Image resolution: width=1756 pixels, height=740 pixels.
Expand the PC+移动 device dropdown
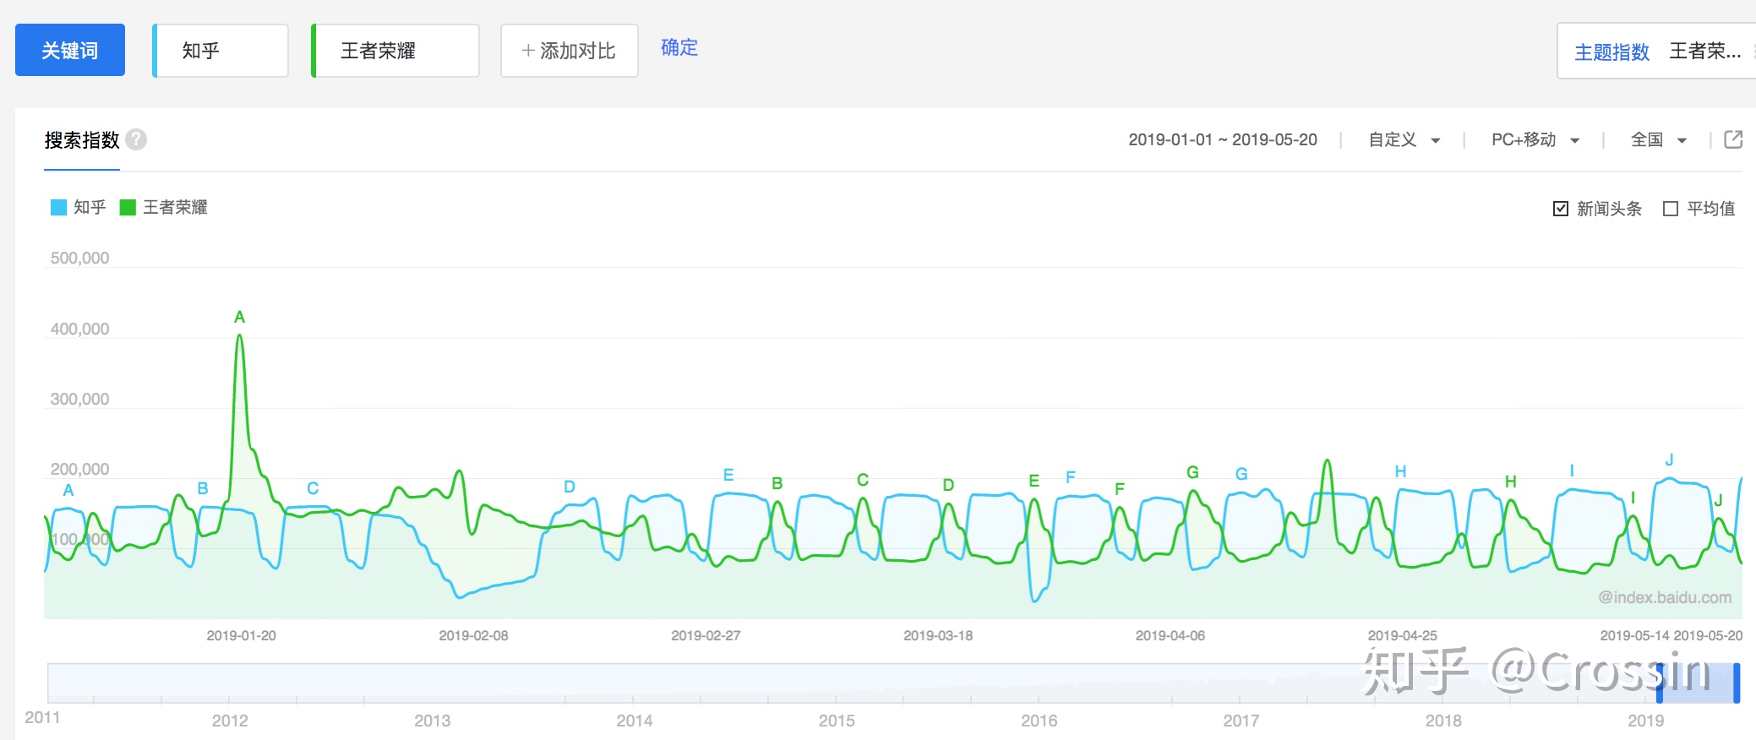pos(1535,140)
